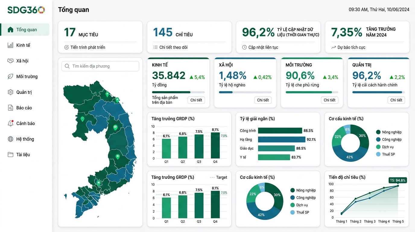Click the Tỷ lệ giải ngân (%) chart title

pyautogui.click(x=257, y=119)
